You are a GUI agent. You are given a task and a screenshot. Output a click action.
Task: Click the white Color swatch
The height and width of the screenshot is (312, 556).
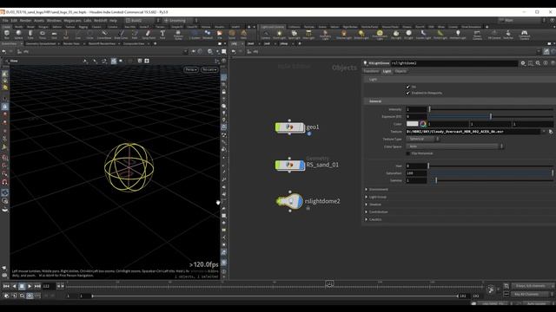tap(412, 124)
